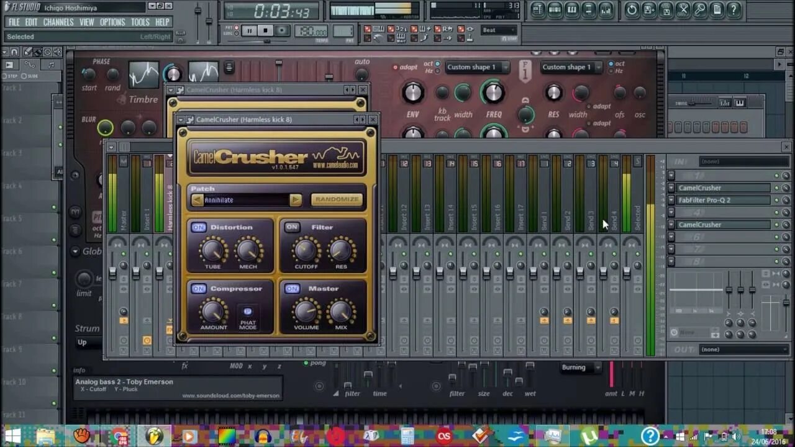The height and width of the screenshot is (447, 795).
Task: Toggle the STEP option in piano roll
Action: (x=9, y=76)
